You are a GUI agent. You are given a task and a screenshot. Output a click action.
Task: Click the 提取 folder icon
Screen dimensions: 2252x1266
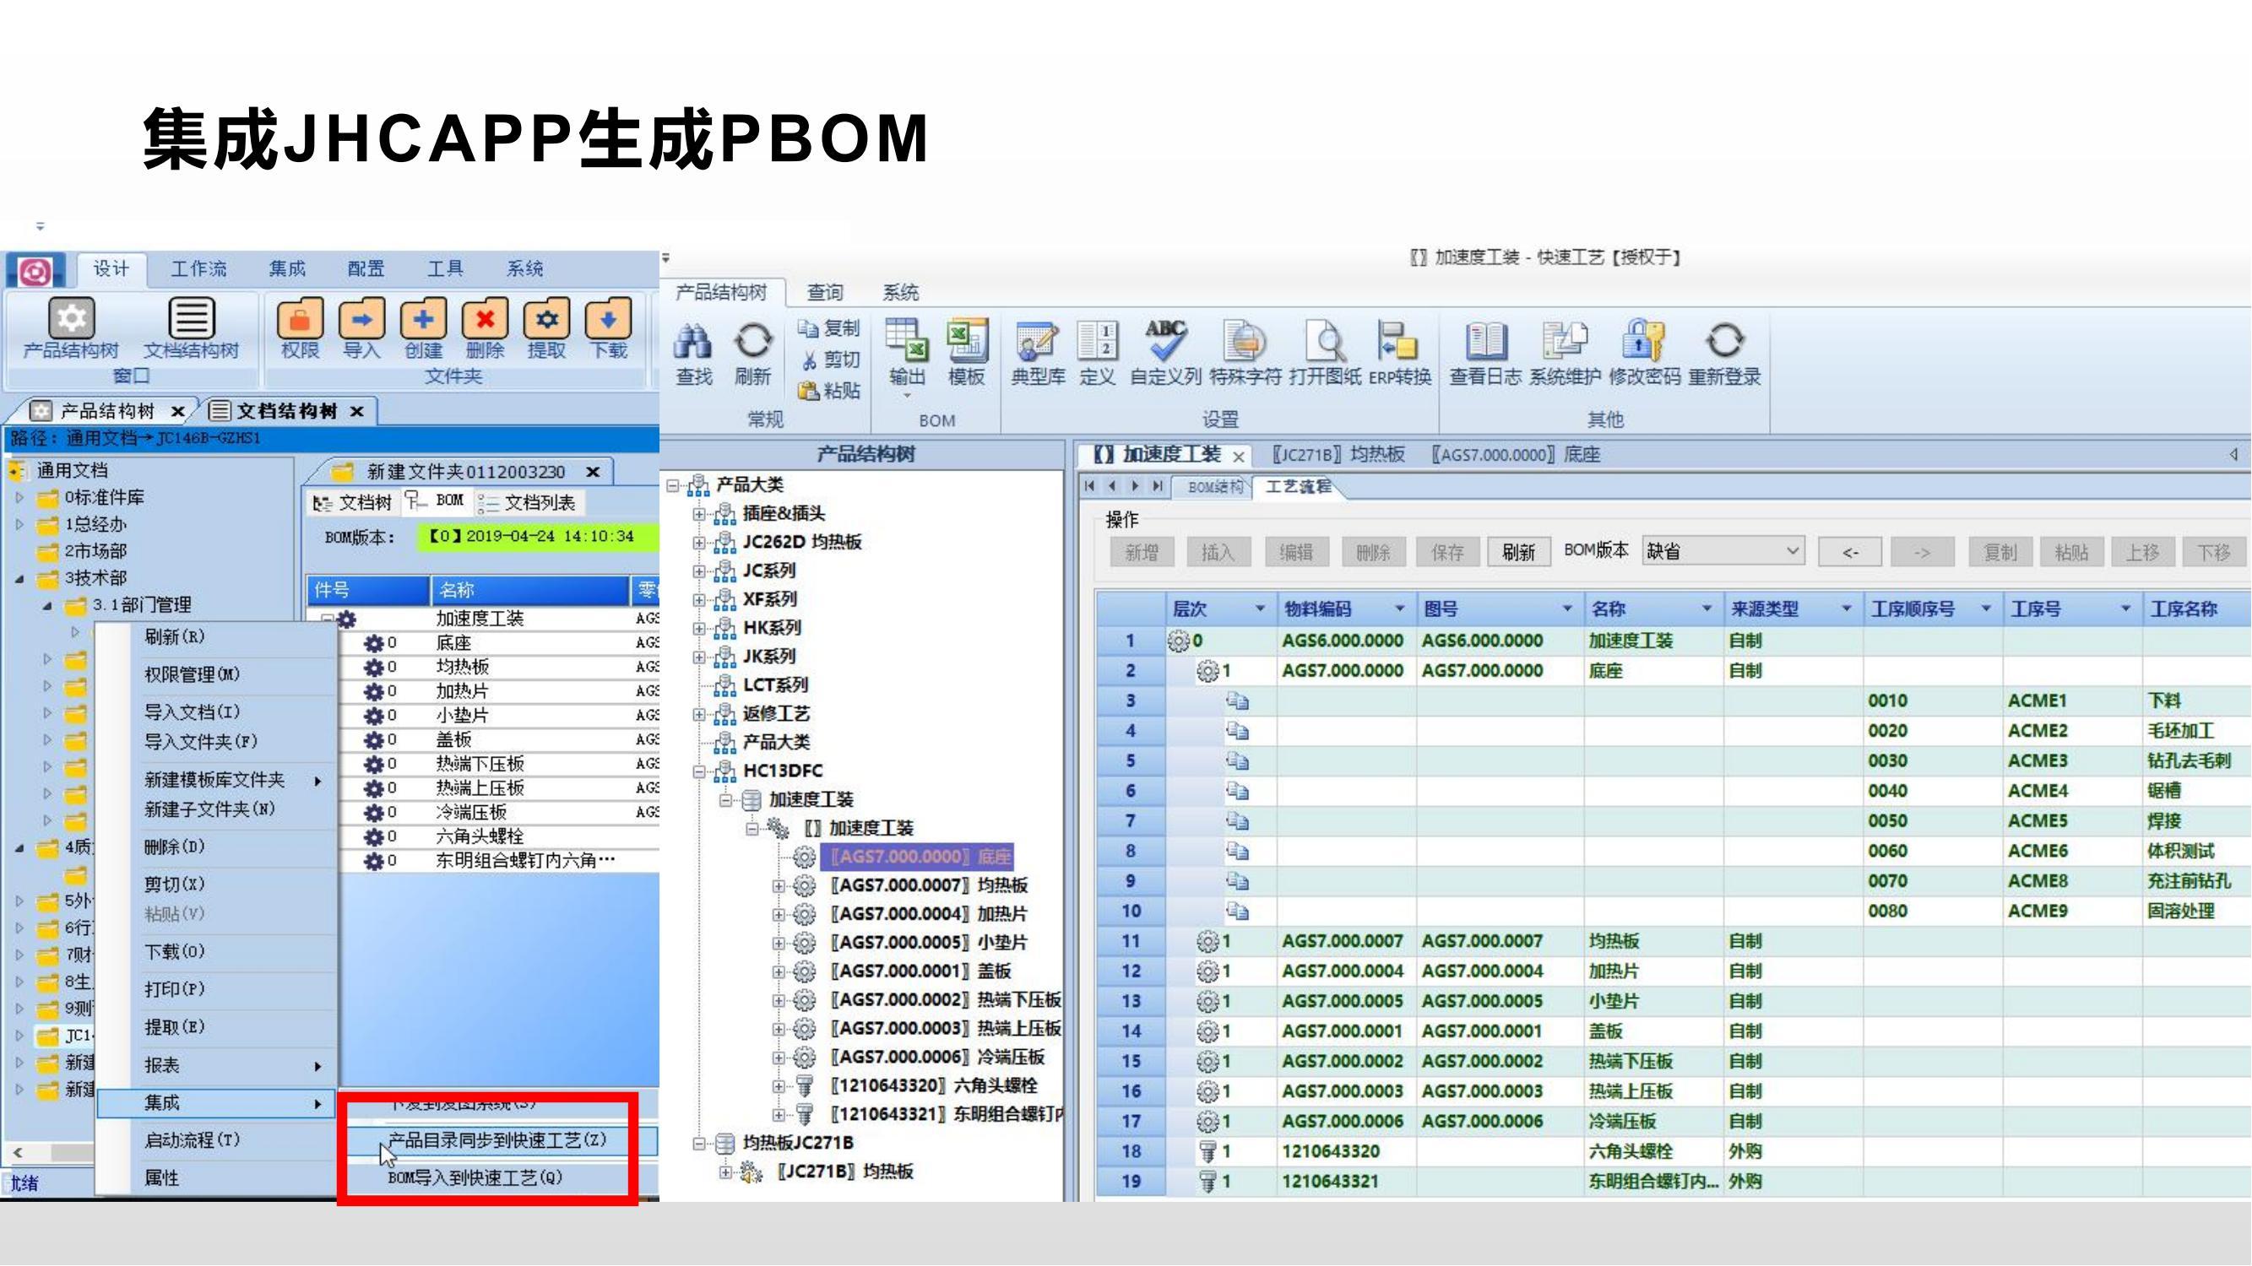[x=546, y=327]
